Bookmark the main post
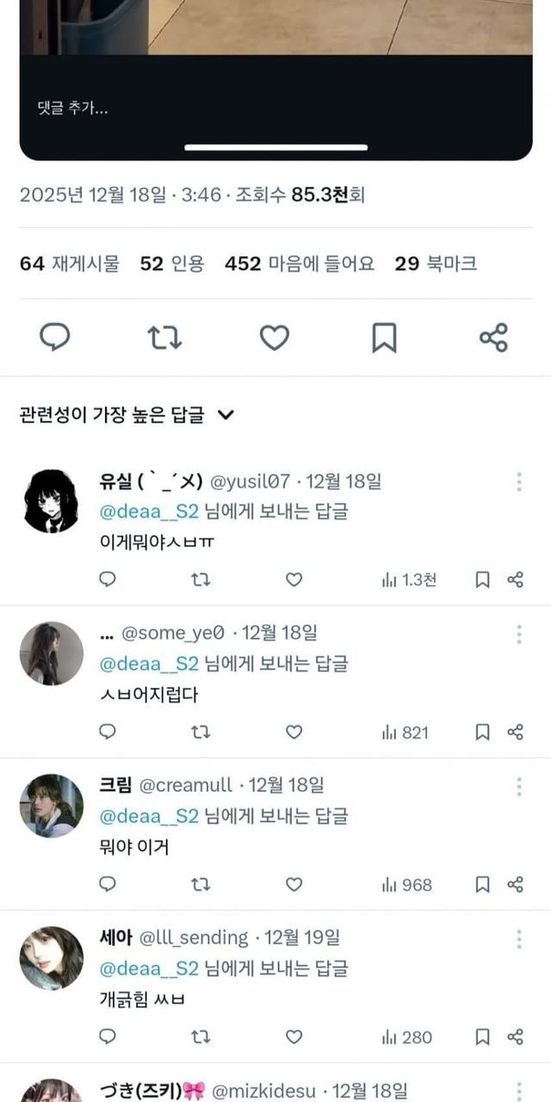 tap(384, 337)
